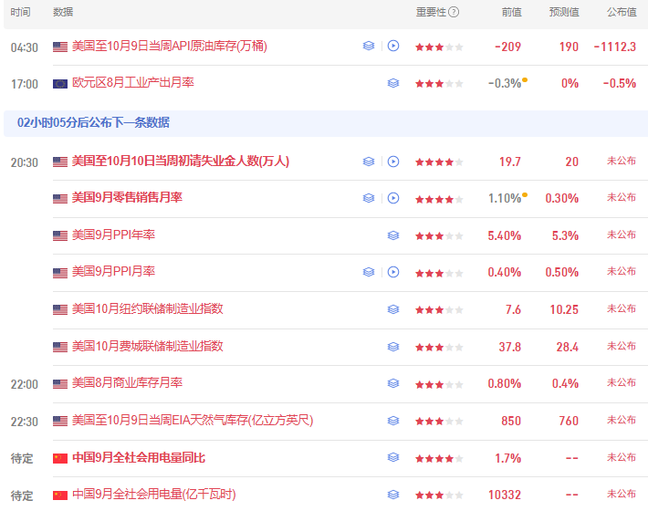This screenshot has height=511, width=648.
Task: Open 美国8月商业库存月率 link
Action: (127, 382)
